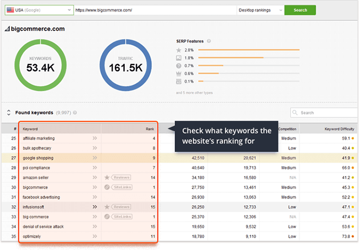Click the SERP Features help icon

click(x=209, y=41)
